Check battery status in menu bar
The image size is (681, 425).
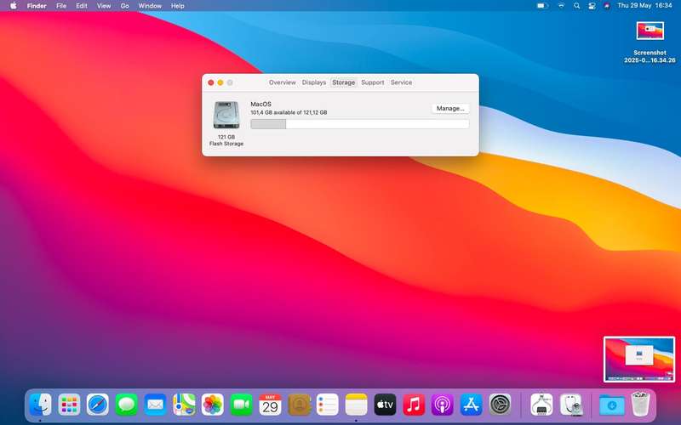coord(541,6)
